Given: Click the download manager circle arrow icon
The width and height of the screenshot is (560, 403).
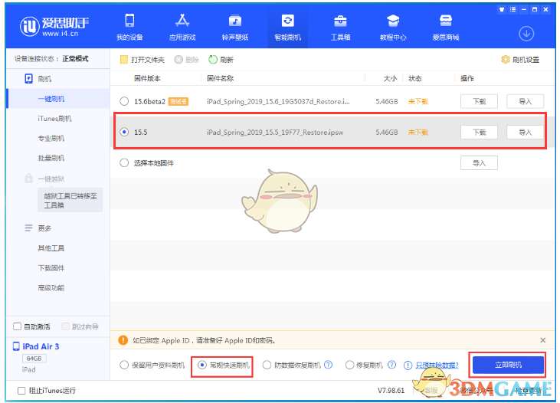Looking at the screenshot, I should click(x=526, y=34).
